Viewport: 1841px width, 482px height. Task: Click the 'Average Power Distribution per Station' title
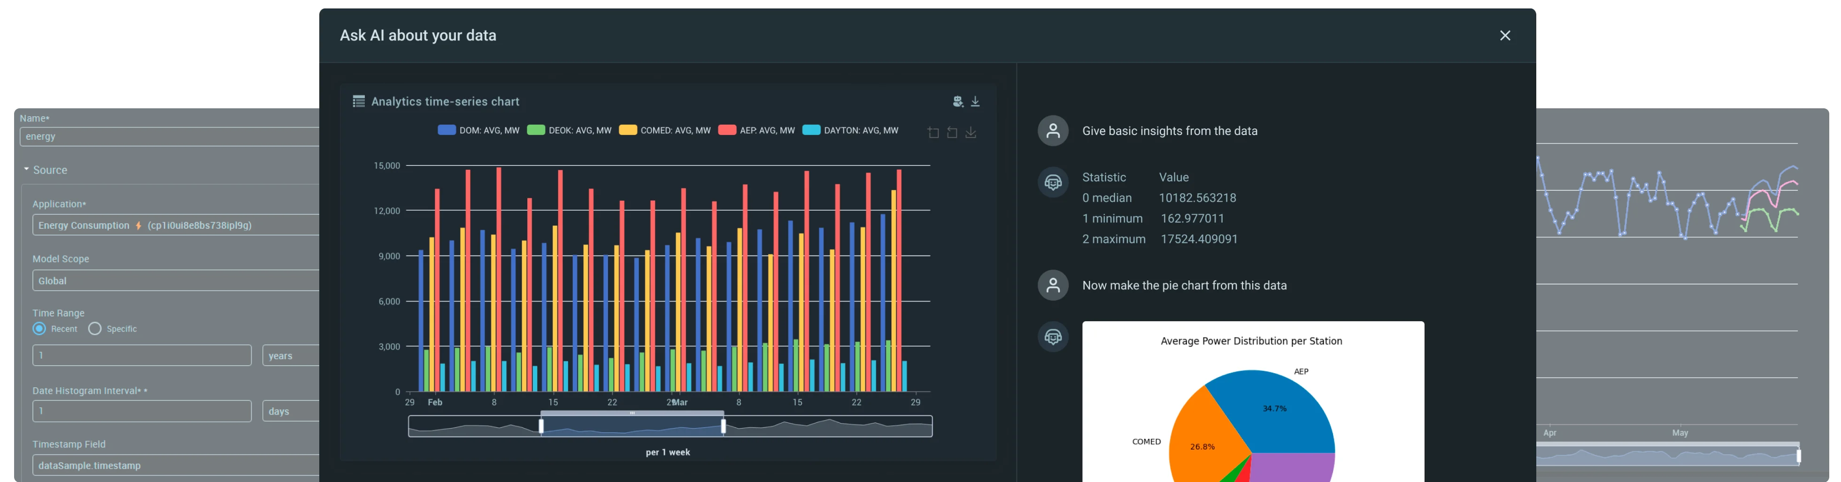pos(1251,341)
